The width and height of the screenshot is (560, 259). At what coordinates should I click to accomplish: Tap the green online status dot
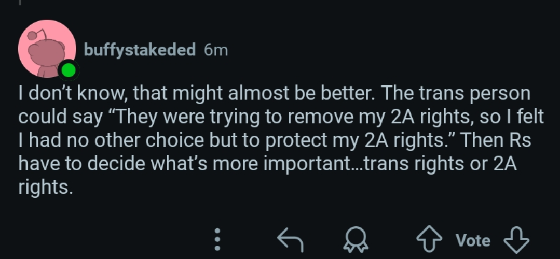tap(68, 70)
